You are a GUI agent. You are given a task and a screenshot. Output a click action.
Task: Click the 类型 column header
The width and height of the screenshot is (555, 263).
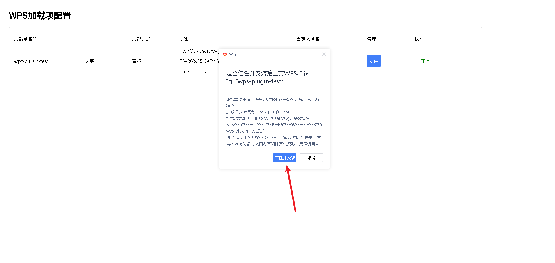(89, 39)
